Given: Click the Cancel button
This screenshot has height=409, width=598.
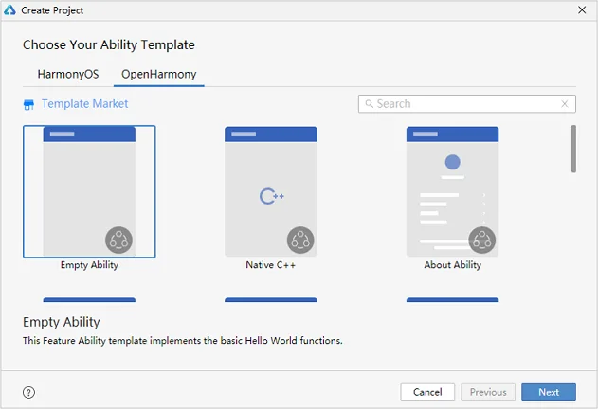Looking at the screenshot, I should tap(427, 392).
